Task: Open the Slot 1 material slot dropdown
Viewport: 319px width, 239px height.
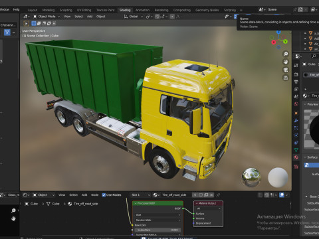Action: pos(140,195)
